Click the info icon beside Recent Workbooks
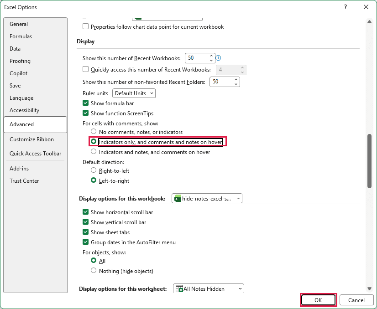Image resolution: width=377 pixels, height=309 pixels. [218, 58]
